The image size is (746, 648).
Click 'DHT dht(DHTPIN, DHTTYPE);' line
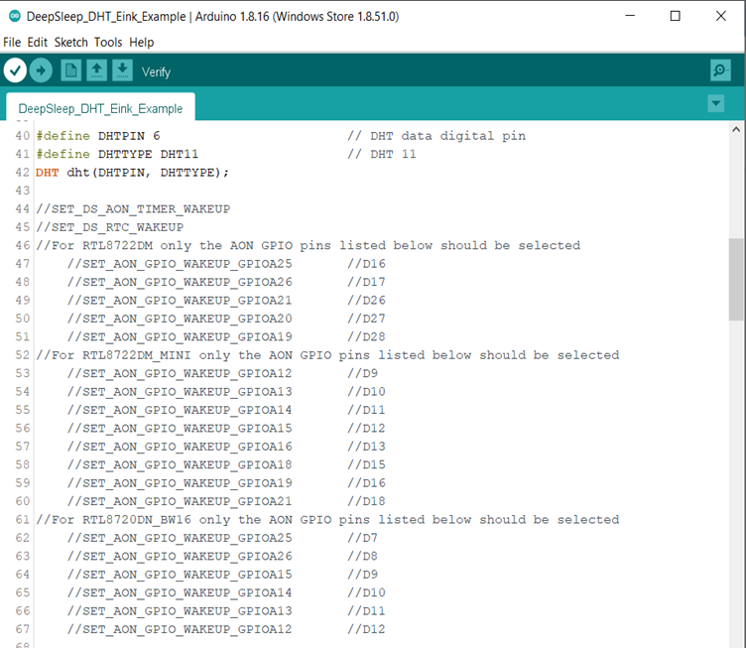(x=132, y=173)
